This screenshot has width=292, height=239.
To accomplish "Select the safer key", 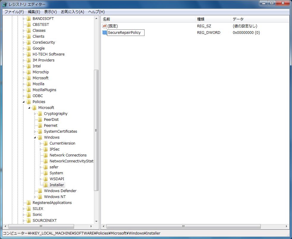I will (x=54, y=167).
